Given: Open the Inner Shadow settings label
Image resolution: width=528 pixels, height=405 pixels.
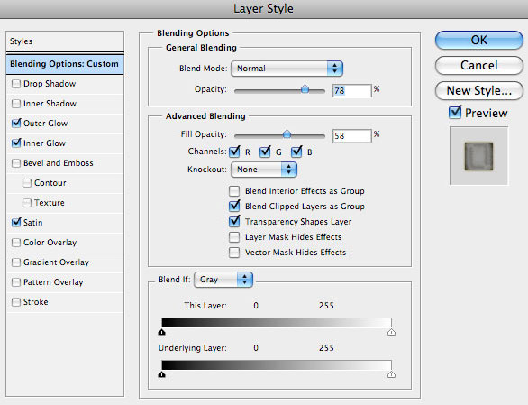Looking at the screenshot, I should [50, 104].
